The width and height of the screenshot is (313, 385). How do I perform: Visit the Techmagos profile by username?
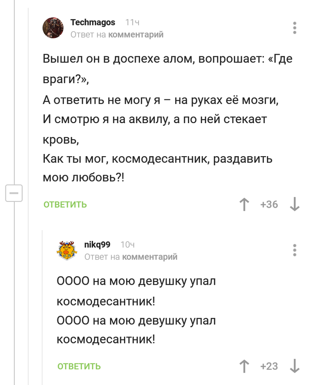pyautogui.click(x=93, y=22)
